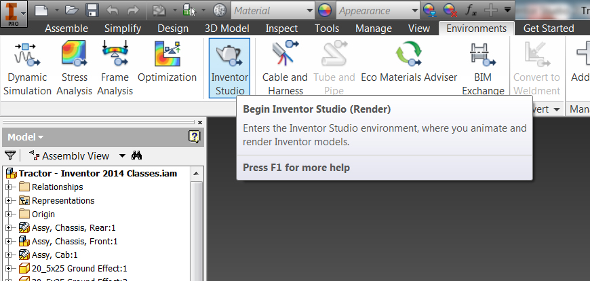590x281 pixels.
Task: Open the Inspect ribbon tab
Action: click(x=281, y=29)
